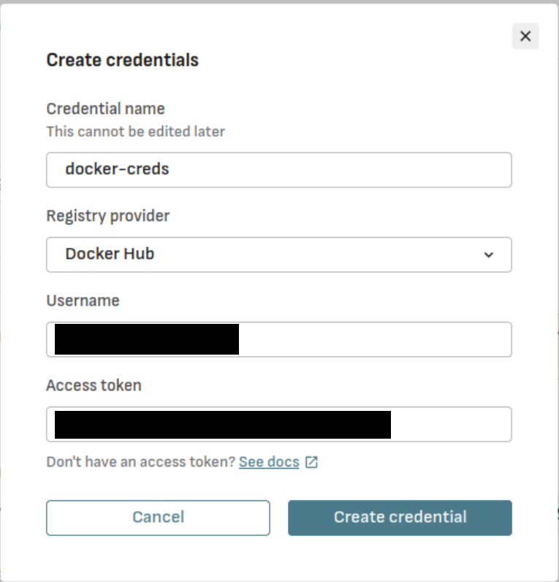Click the redacted access token value
Image resolution: width=559 pixels, height=582 pixels.
pos(223,424)
